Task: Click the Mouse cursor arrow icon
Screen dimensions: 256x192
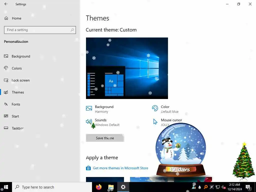Action: (x=155, y=122)
